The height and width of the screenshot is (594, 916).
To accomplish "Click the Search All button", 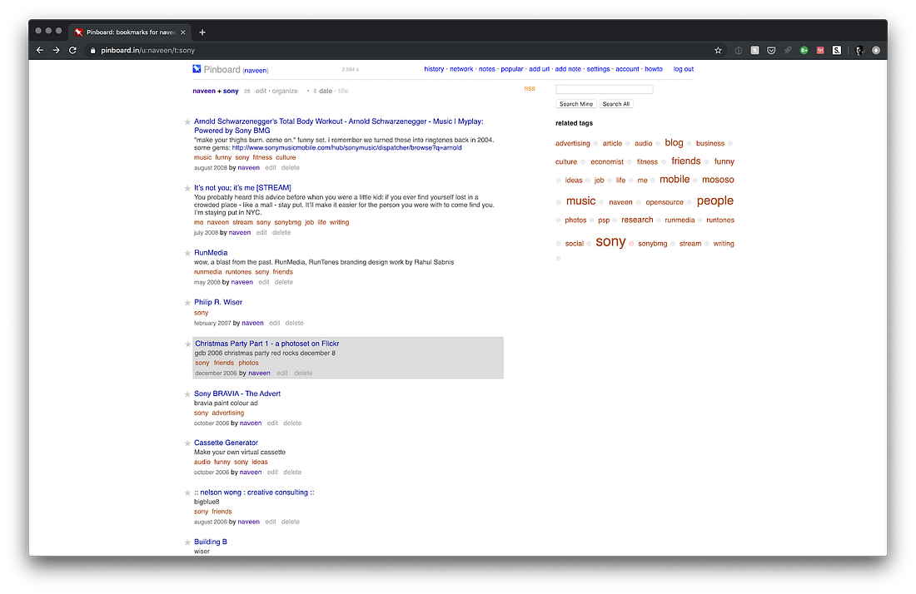I will 616,104.
